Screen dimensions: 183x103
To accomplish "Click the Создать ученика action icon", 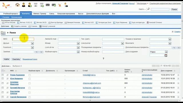I will click(x=12, y=26).
